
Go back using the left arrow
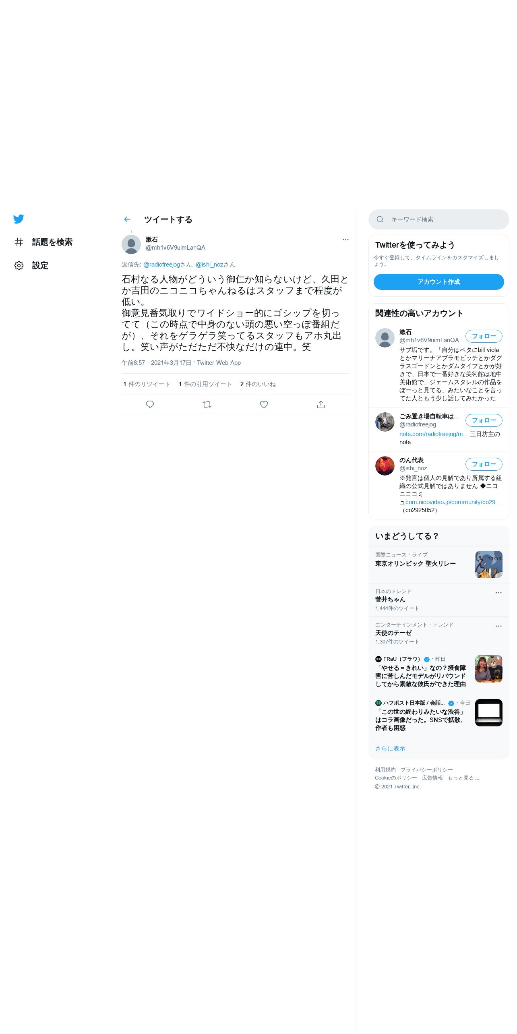[127, 219]
